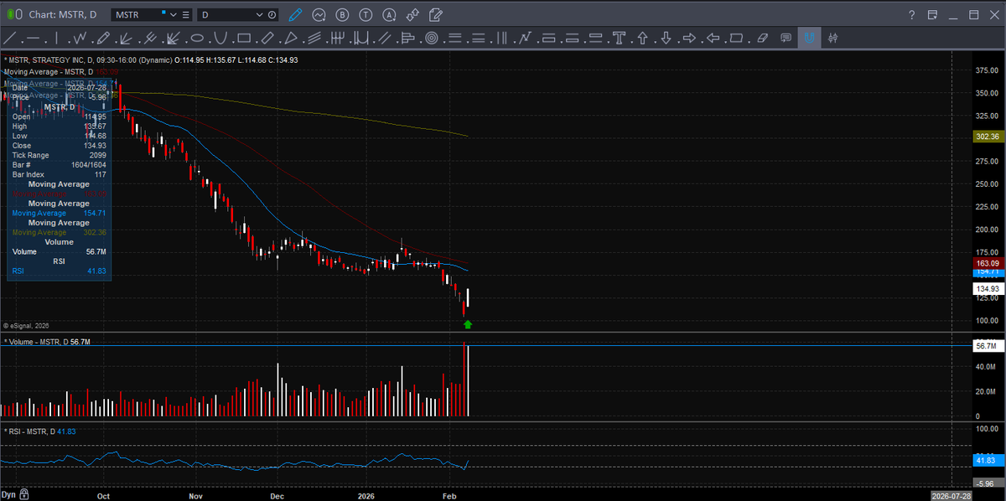This screenshot has width=1006, height=501.
Task: Click the green up arrow marker on chart
Action: 468,324
